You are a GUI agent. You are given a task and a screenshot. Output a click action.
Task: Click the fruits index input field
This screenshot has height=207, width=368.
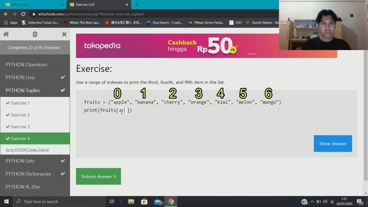pyautogui.click(x=123, y=110)
